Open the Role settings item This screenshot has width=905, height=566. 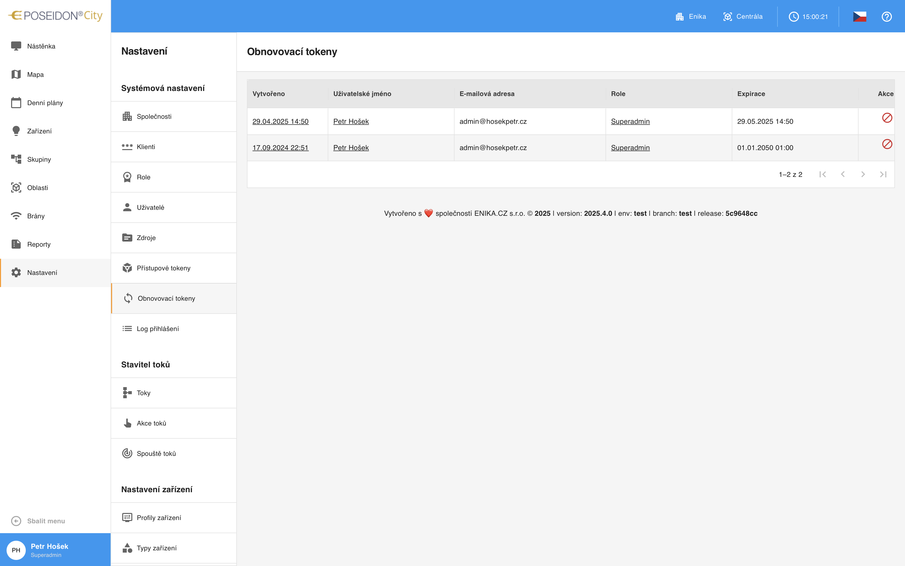(x=174, y=177)
